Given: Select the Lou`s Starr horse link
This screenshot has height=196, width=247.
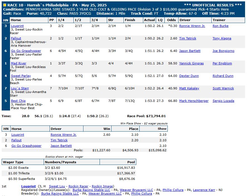Looking at the screenshot, I should click(x=20, y=88).
